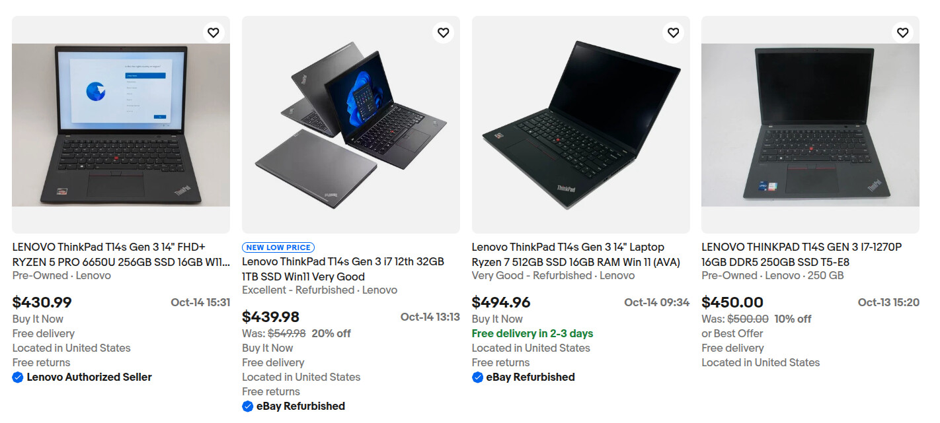Click the $430.99 price

click(x=42, y=303)
